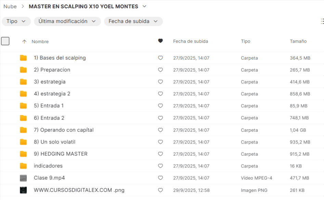Click the indicadores folder icon
This screenshot has height=200, width=324.
tap(23, 166)
